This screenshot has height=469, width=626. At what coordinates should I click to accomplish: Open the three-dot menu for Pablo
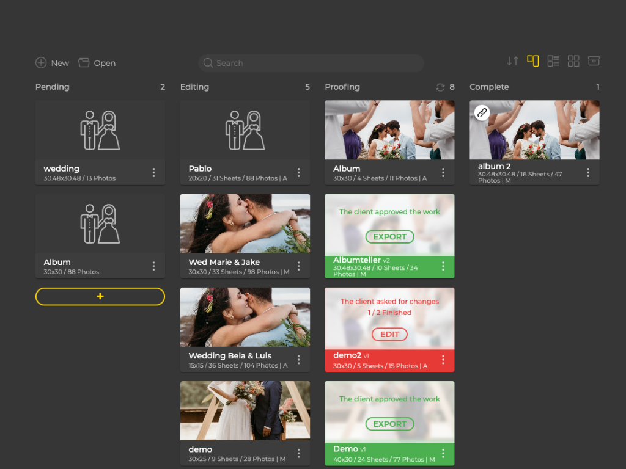point(298,172)
